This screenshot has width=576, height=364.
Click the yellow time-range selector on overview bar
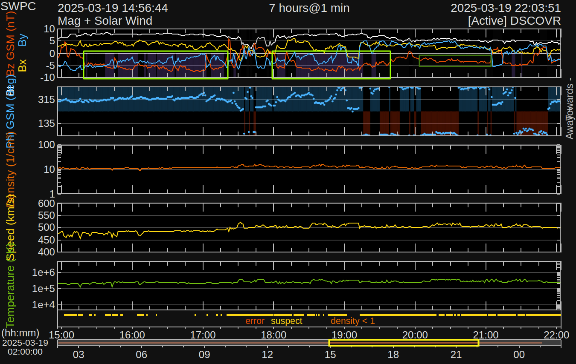click(404, 343)
